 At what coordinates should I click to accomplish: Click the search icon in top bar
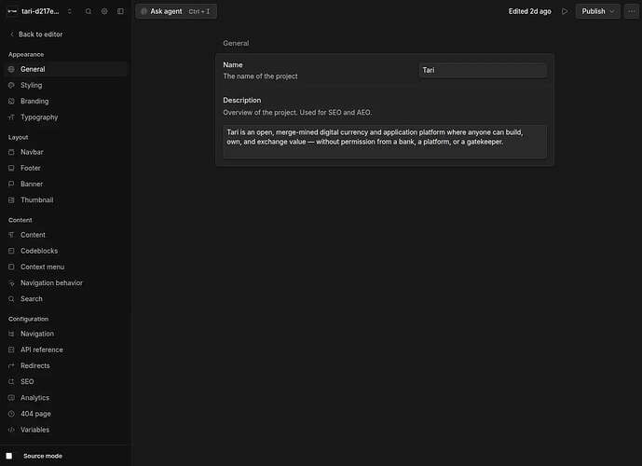click(89, 11)
